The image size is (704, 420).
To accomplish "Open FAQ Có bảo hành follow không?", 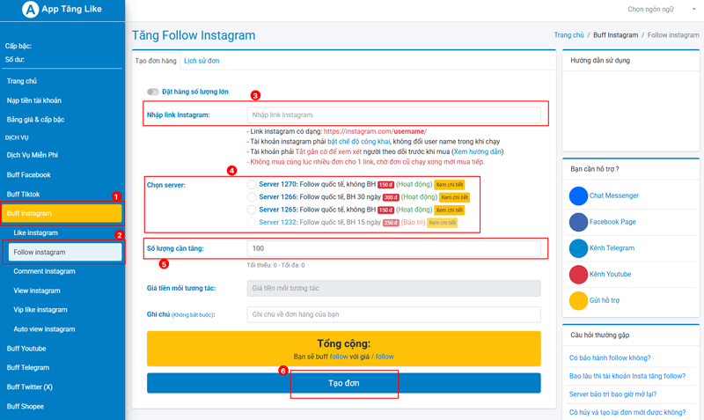I will [610, 358].
